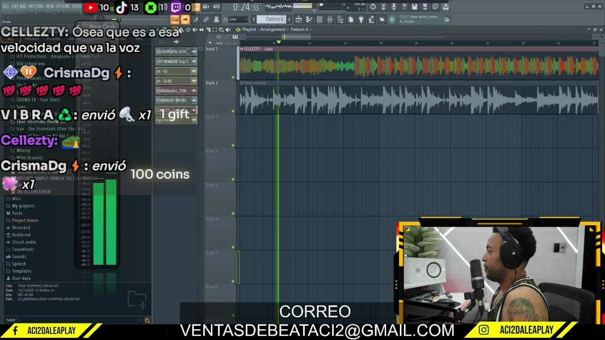Click the arrow left of Pattern 6
The height and width of the screenshot is (340, 605).
(254, 19)
